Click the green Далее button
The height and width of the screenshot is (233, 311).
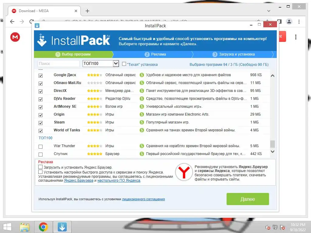coord(248,199)
